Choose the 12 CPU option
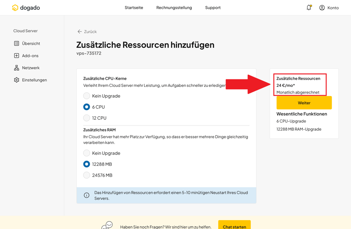The image size is (351, 229). (86, 118)
